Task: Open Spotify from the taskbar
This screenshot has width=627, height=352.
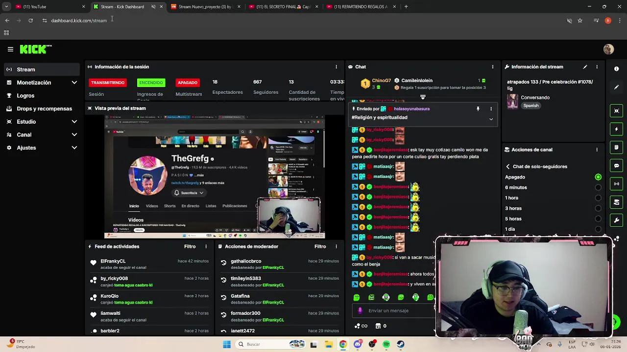Action: coord(386,344)
